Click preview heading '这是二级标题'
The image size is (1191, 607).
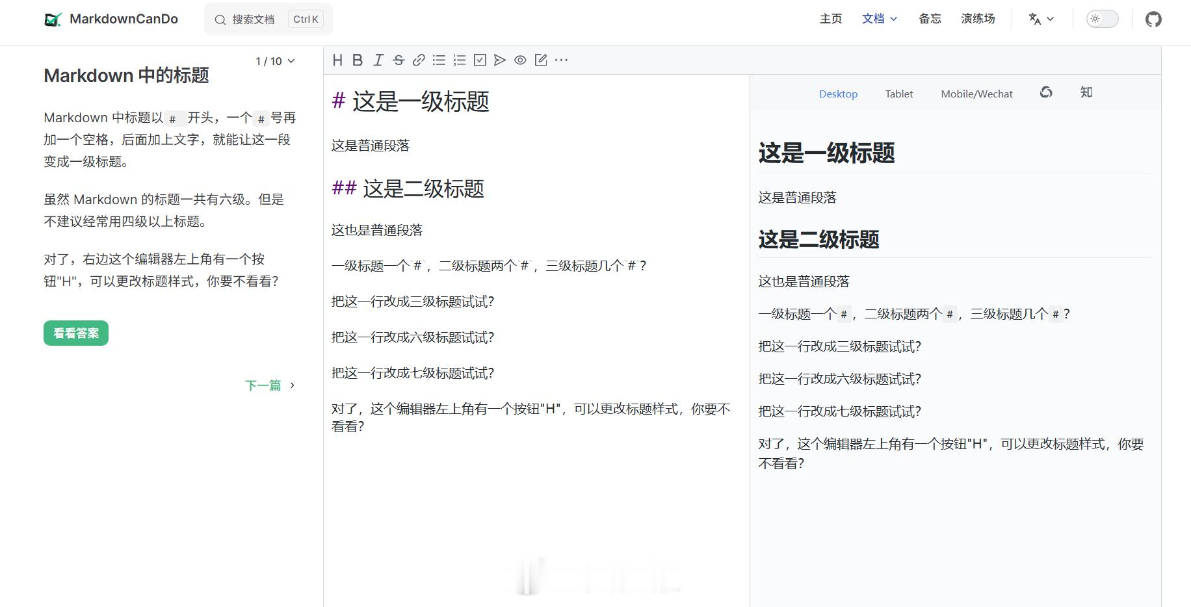[818, 240]
